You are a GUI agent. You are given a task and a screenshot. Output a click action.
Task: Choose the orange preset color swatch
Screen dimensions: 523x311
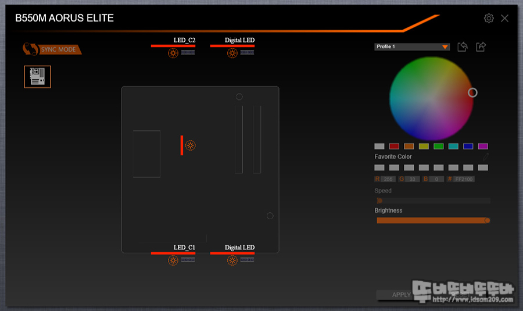409,146
